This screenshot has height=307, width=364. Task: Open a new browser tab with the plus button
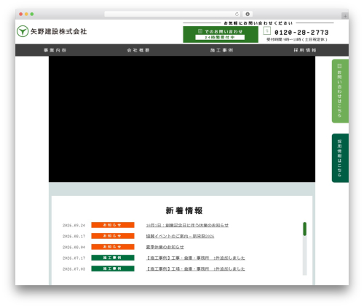[345, 16]
